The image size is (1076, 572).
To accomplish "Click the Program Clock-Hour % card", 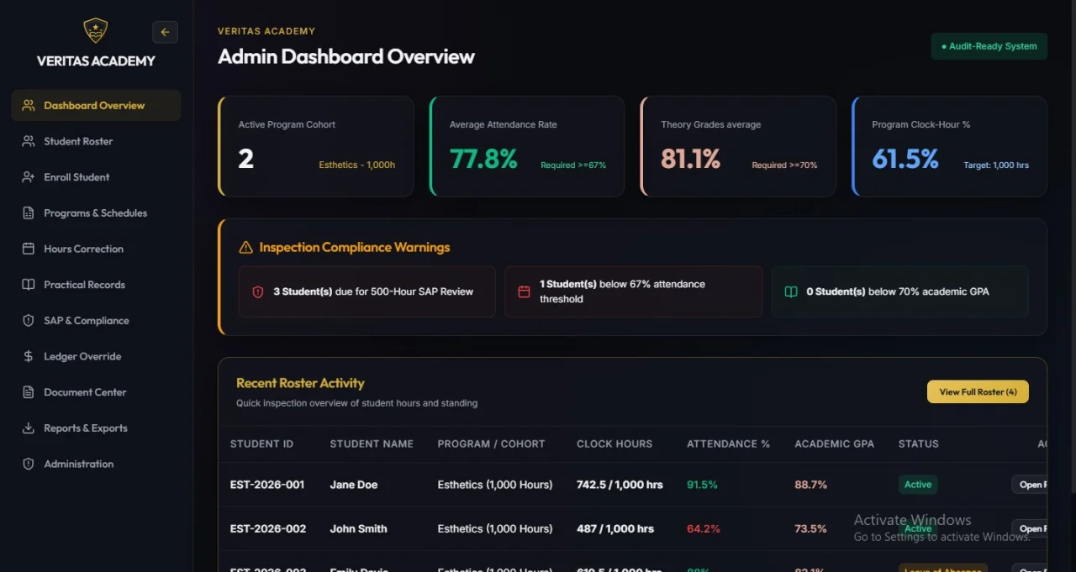I will click(x=949, y=146).
